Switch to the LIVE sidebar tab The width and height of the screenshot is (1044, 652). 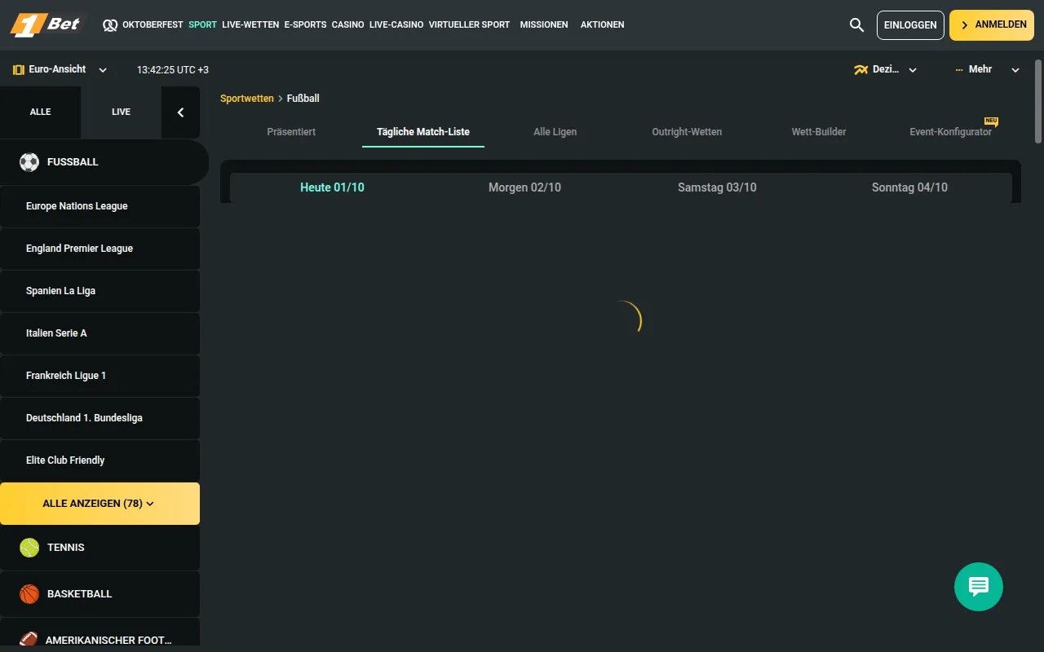[x=121, y=112]
